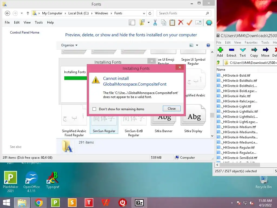Click the red X Delete toolbar icon

pos(181,22)
